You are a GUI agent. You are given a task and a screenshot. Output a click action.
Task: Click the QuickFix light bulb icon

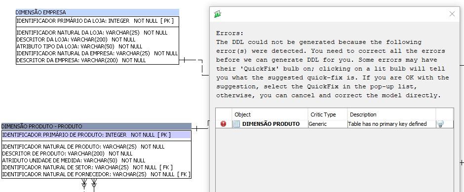coord(440,124)
